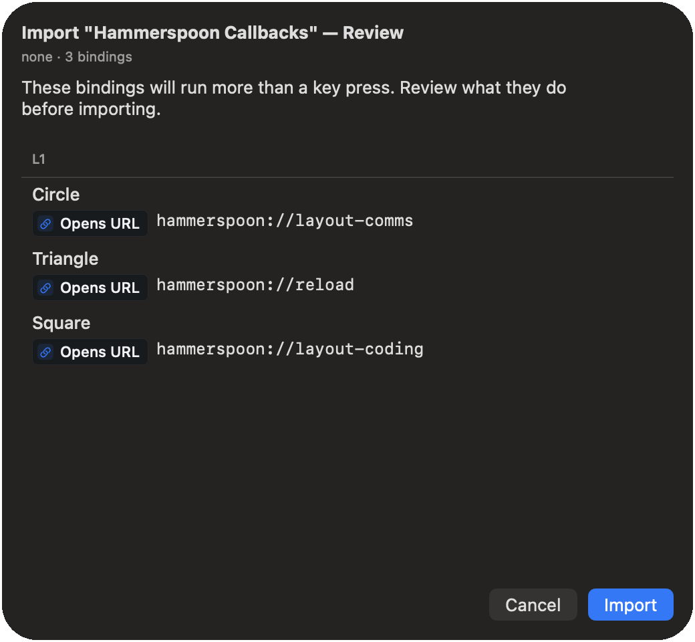Click the Cancel button
Screen dimensions: 695x642
click(x=533, y=605)
